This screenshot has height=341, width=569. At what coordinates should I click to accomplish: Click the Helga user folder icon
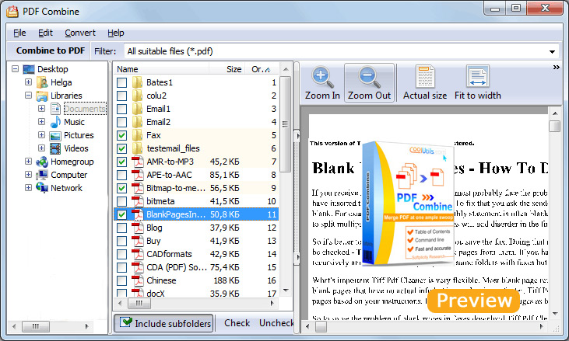(x=42, y=82)
